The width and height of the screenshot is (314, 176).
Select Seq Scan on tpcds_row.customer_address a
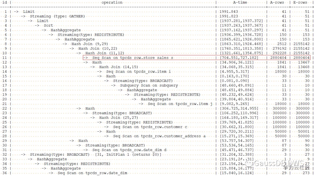(x=159, y=136)
